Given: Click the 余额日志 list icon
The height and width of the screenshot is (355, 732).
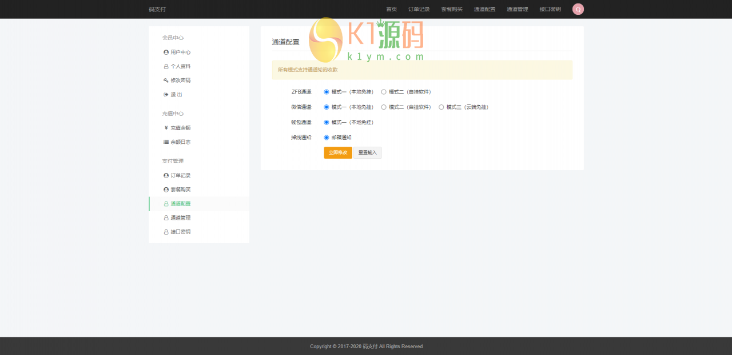Looking at the screenshot, I should click(165, 142).
